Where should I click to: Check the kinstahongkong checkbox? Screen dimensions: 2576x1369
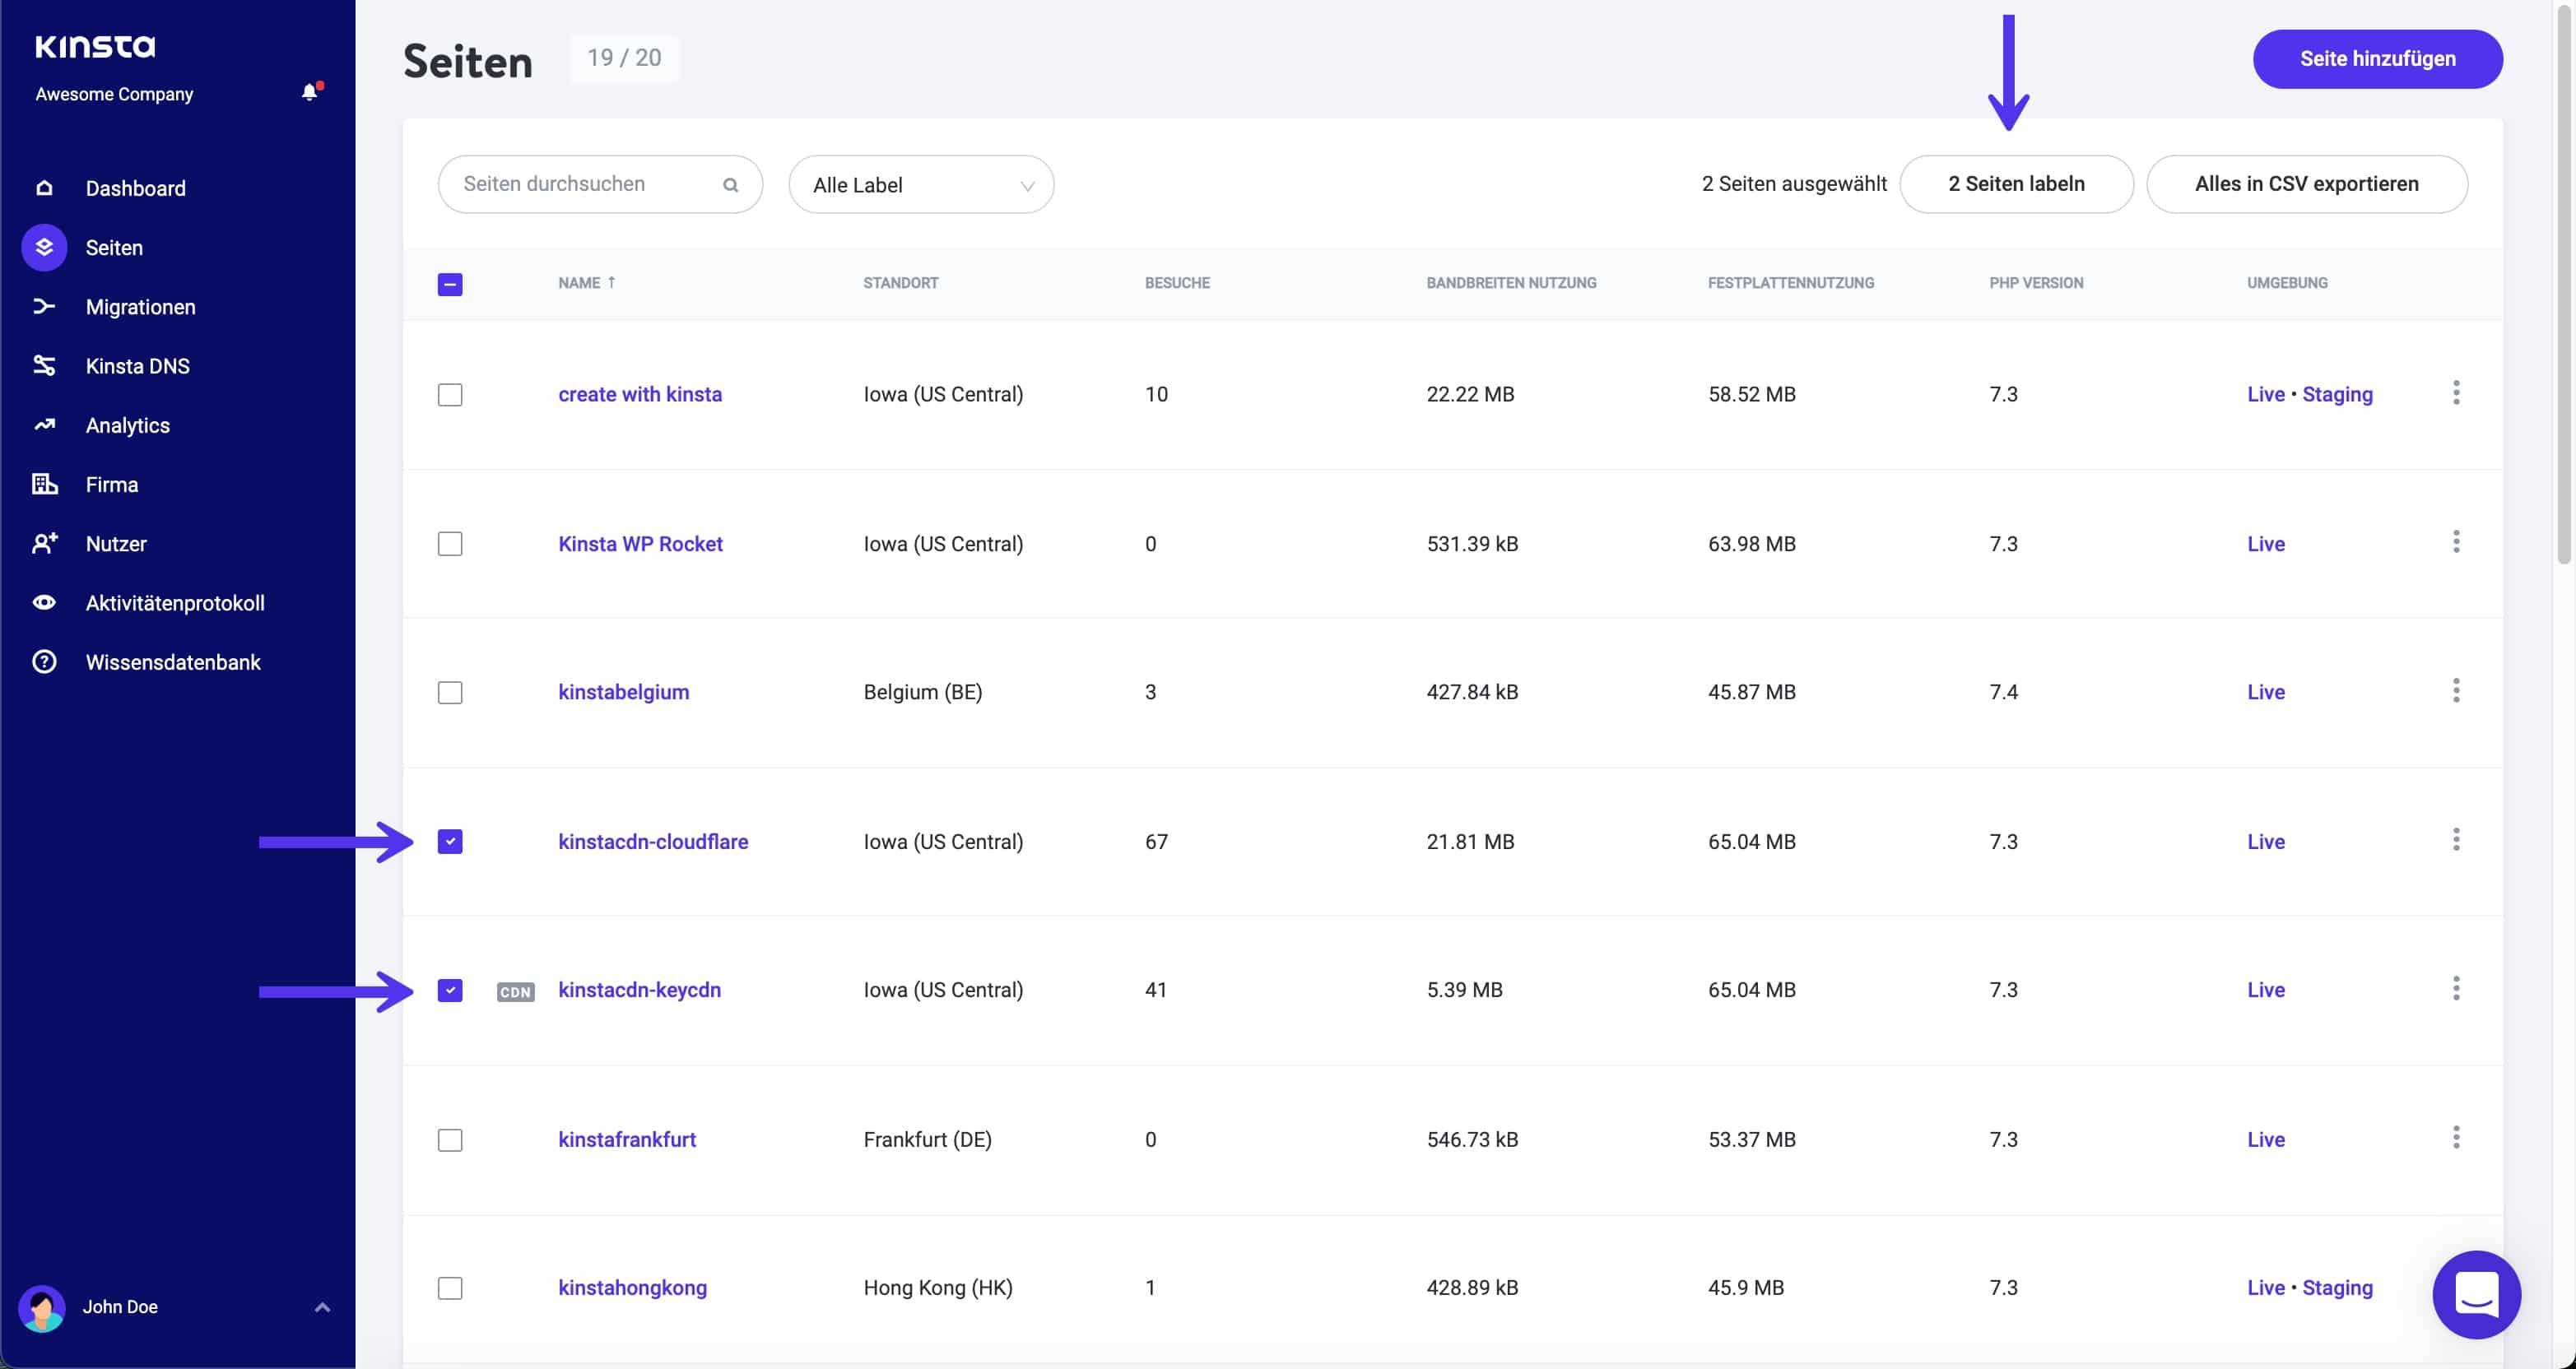point(450,1288)
